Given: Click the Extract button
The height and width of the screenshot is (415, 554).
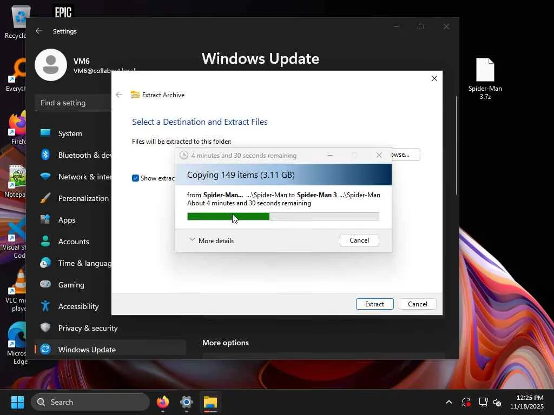Looking at the screenshot, I should (374, 304).
